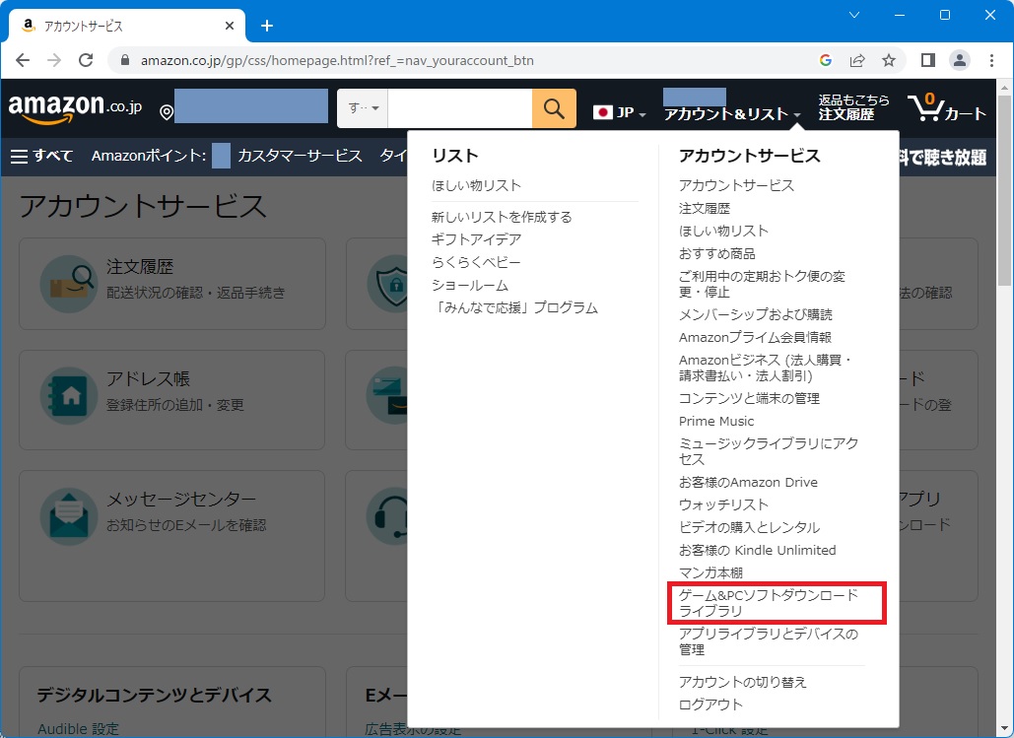Select ゲーム&PCソフトダウンロードライブラリ
The width and height of the screenshot is (1014, 738).
[769, 602]
